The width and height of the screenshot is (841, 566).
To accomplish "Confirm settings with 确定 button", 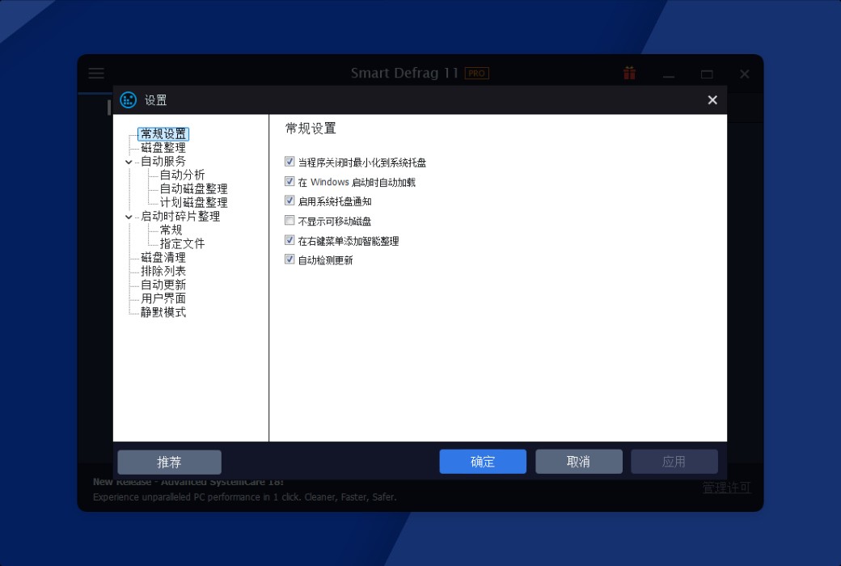I will (483, 462).
